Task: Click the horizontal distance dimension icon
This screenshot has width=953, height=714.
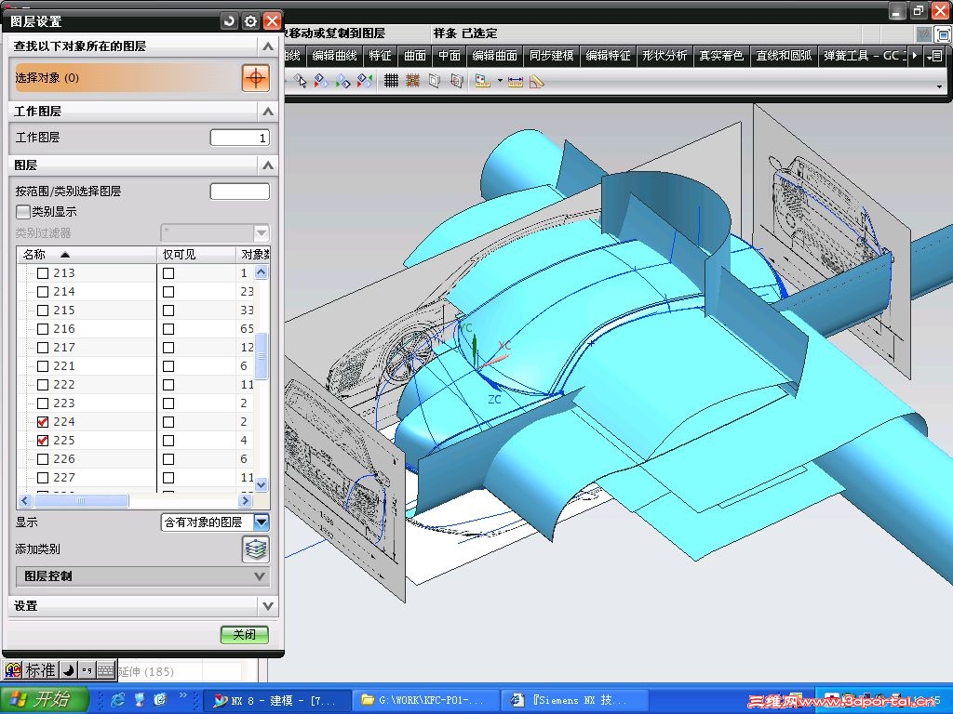Action: pos(516,81)
